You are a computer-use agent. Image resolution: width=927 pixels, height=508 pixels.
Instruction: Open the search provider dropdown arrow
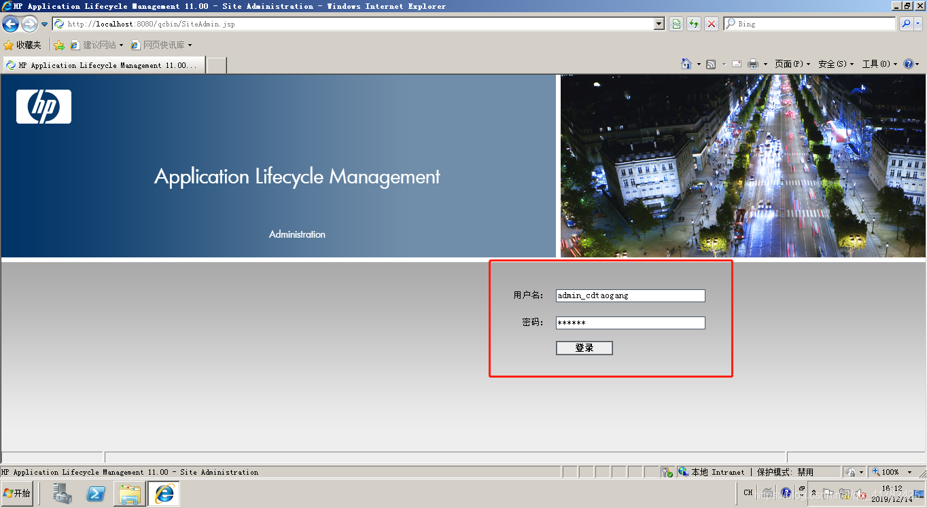pyautogui.click(x=918, y=24)
